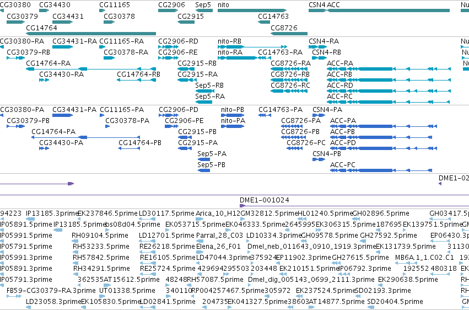Select the Elena_26_F01 EST label

[x=218, y=247]
